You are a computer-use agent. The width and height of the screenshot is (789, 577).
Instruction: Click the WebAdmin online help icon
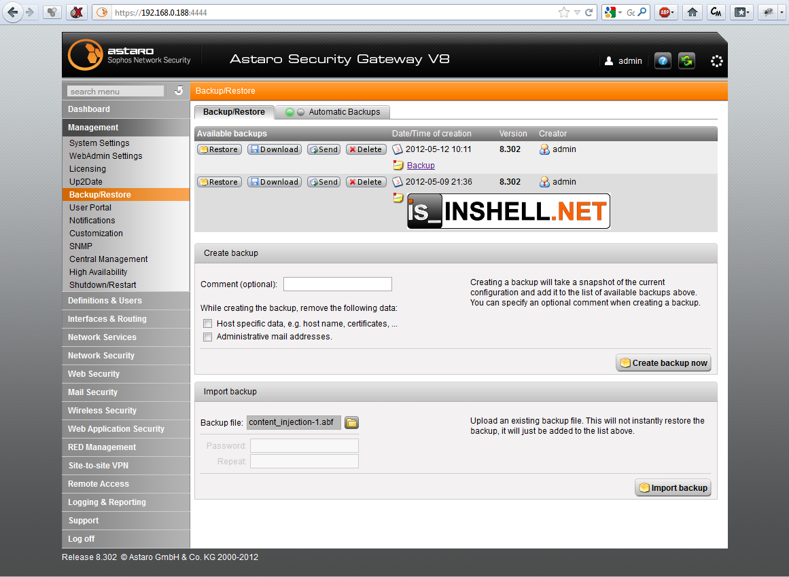(x=663, y=61)
